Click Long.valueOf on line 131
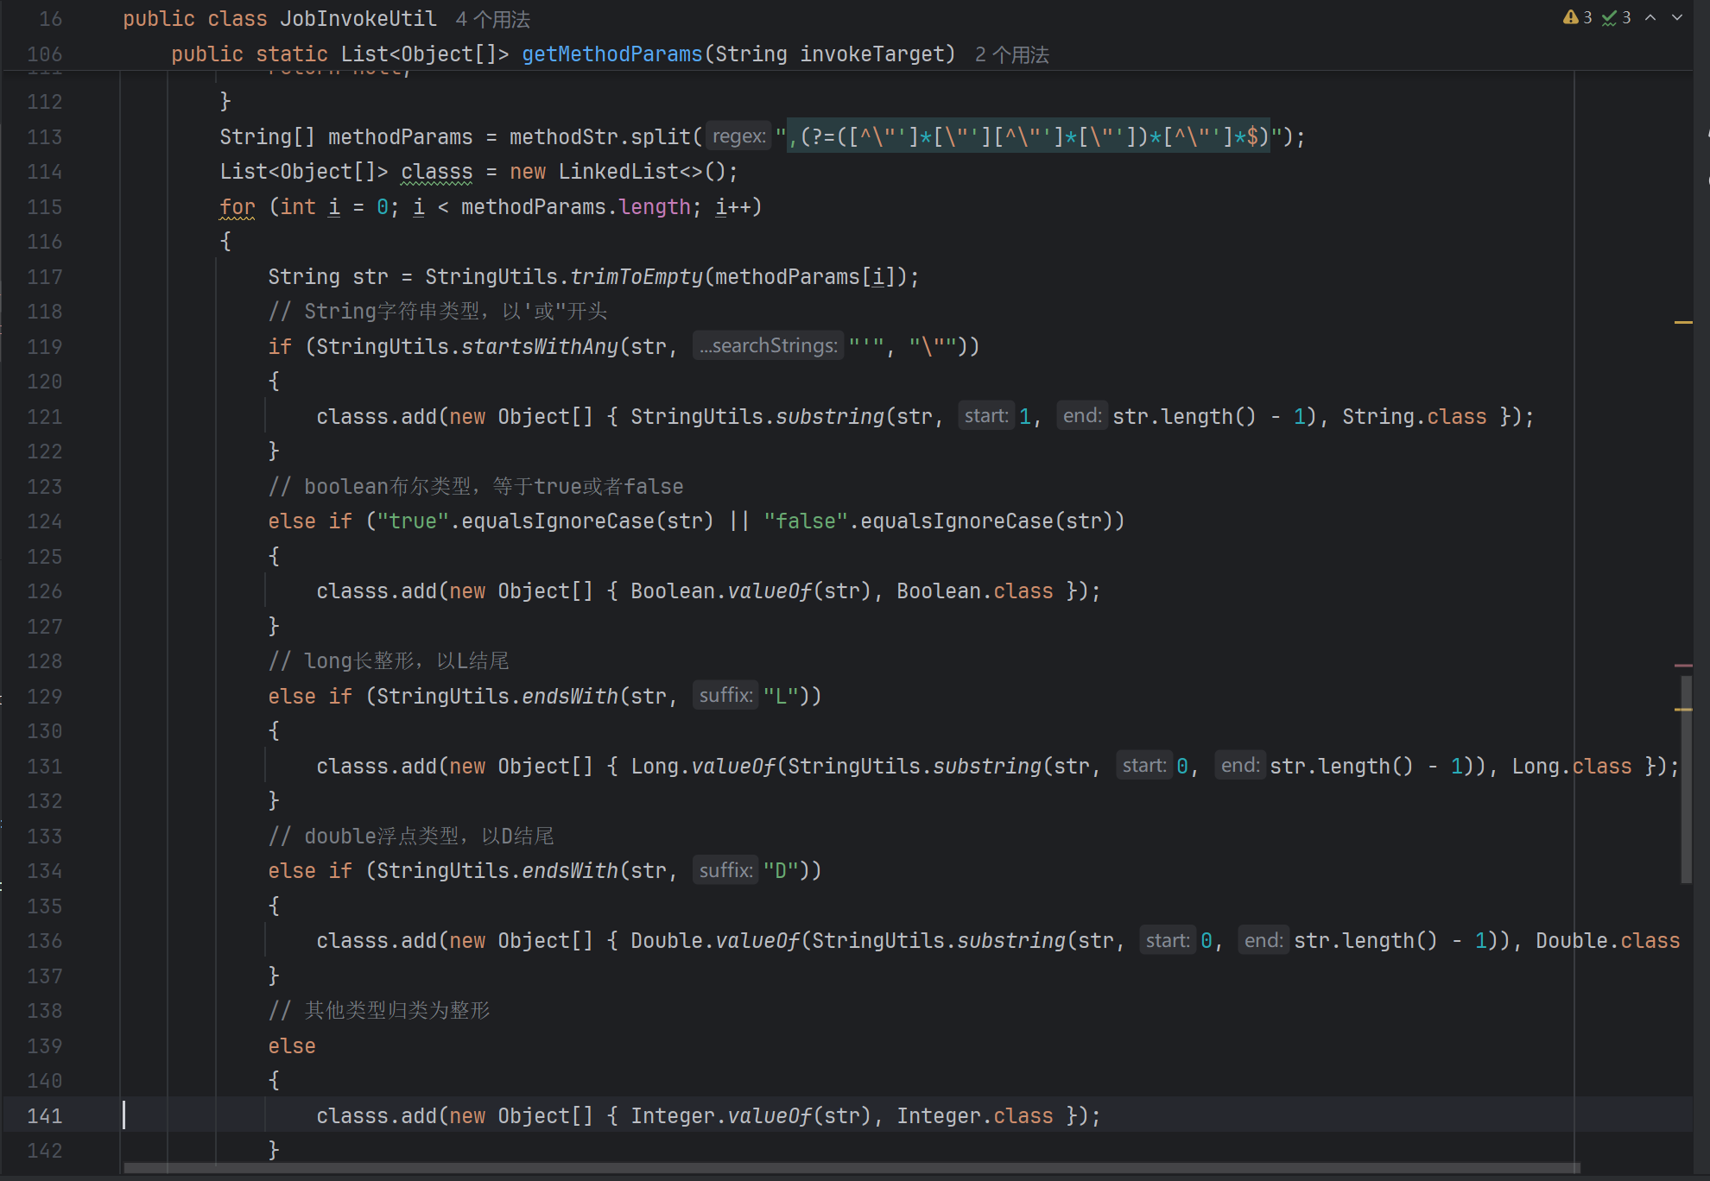Screen dimensions: 1710x1181 pos(703,767)
